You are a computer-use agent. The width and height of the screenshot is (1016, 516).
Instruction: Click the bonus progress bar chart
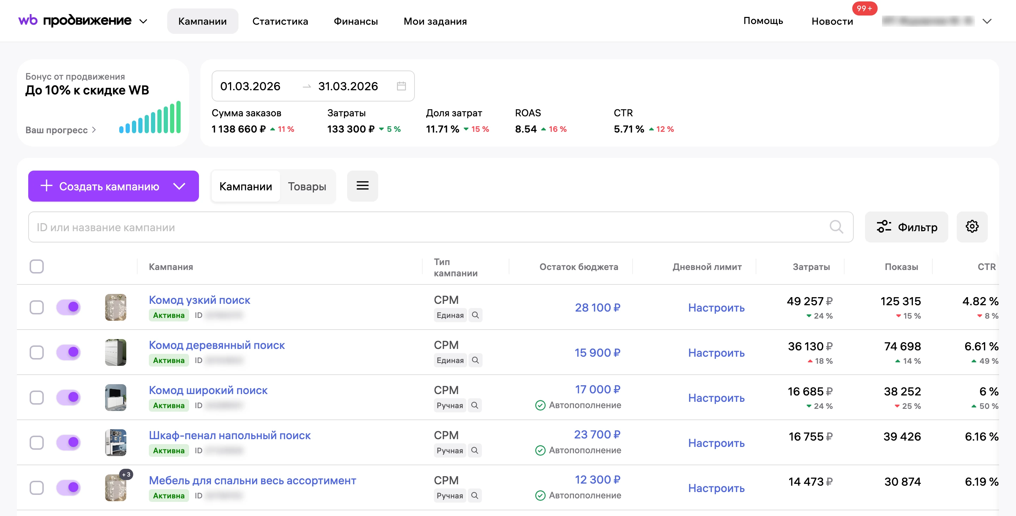tap(150, 117)
